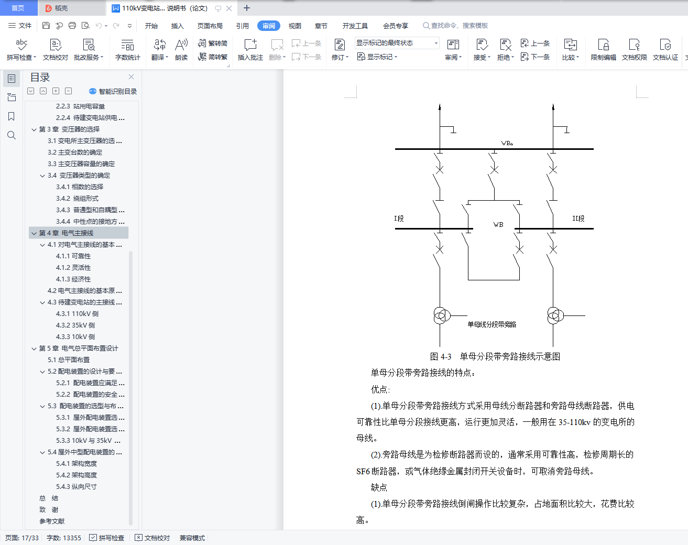Toggle 文档校对 in the status bar
The width and height of the screenshot is (688, 545).
click(152, 538)
